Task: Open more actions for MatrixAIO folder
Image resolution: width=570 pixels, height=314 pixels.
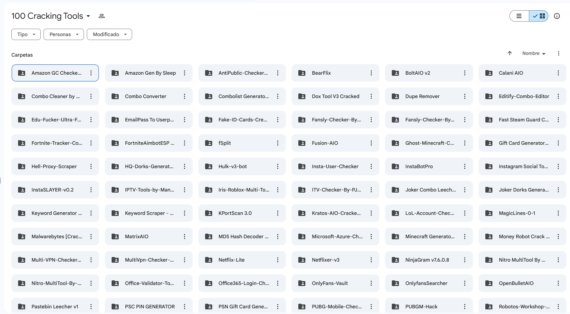Action: click(x=185, y=236)
